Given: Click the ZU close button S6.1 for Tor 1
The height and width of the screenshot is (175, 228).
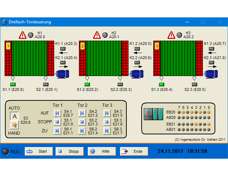Looking at the screenshot, I should click(57, 131).
